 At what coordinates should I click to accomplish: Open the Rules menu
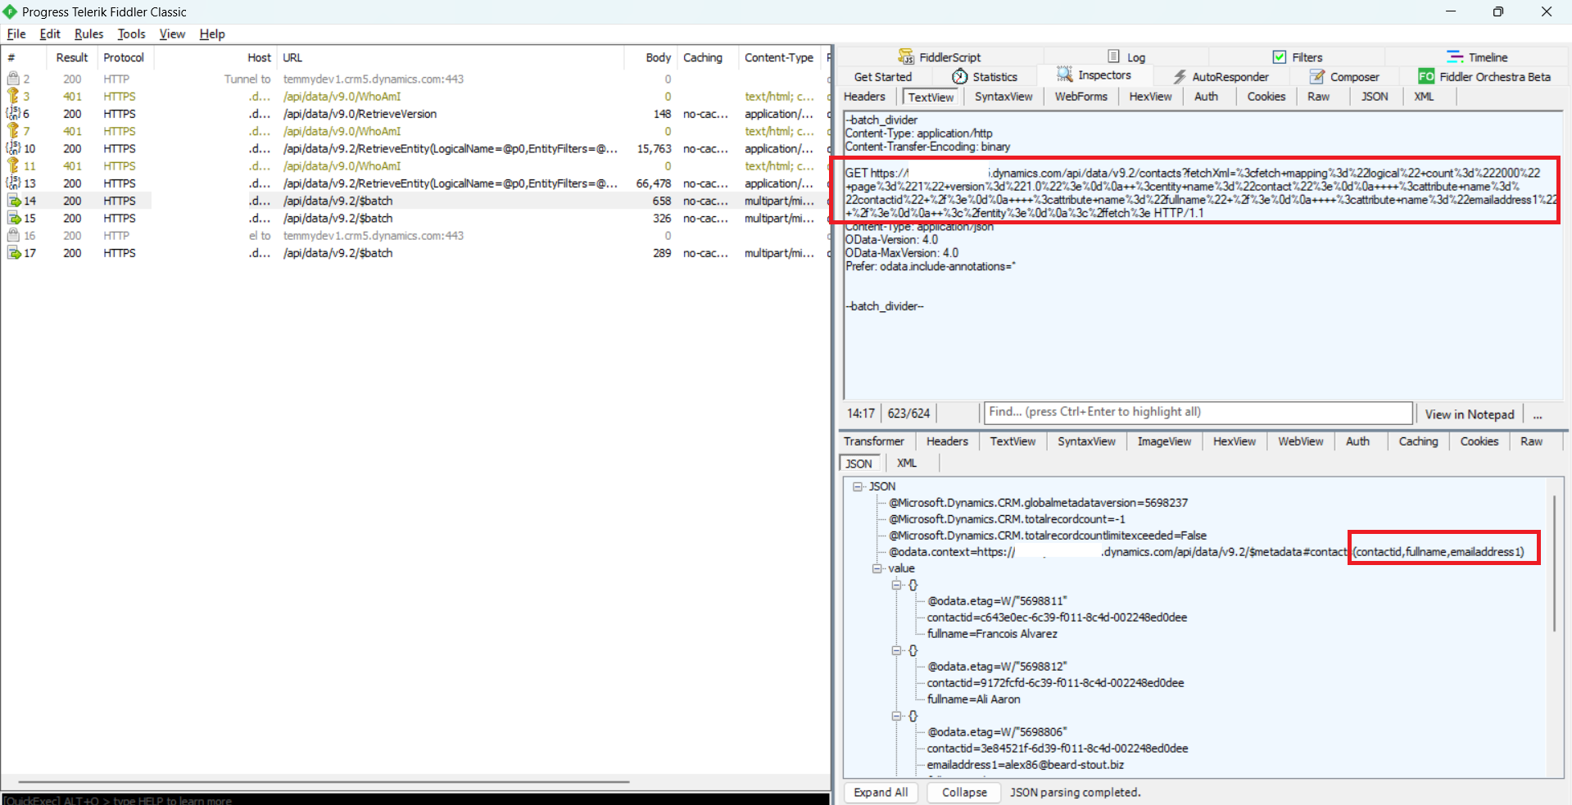[x=88, y=34]
